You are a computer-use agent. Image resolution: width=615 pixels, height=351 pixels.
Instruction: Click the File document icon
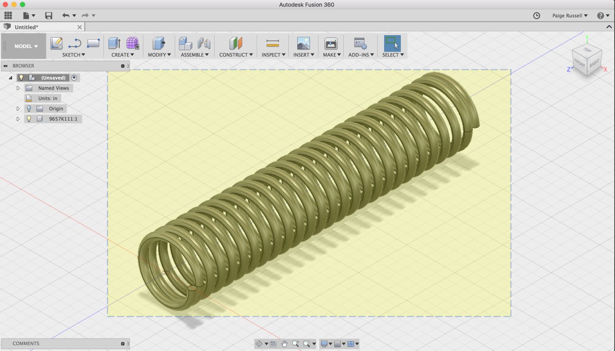(26, 15)
